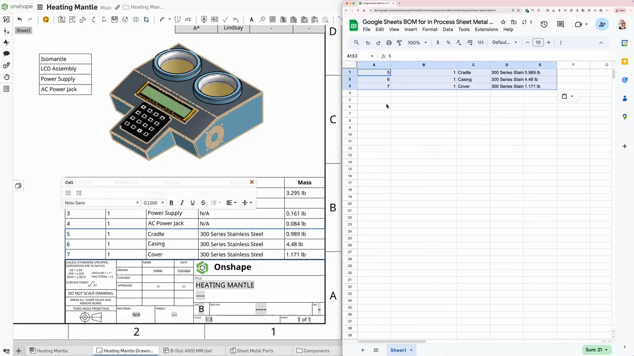Open the 0.1200 text height dropdown
This screenshot has height=356, width=634.
pos(154,203)
